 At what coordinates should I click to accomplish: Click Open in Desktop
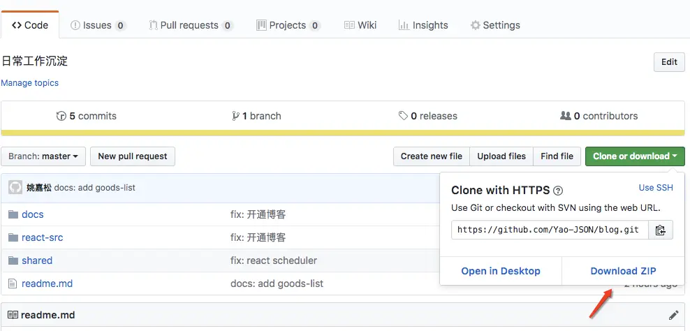(x=501, y=271)
